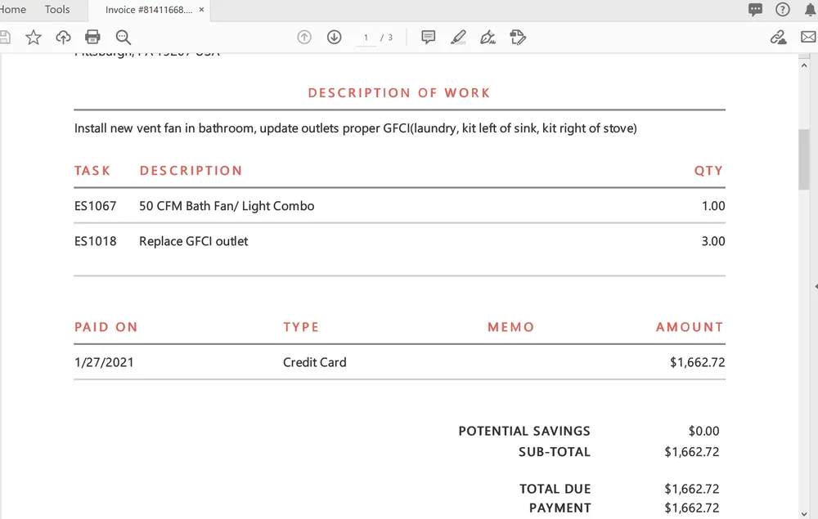818x519 pixels.
Task: Open the notifications bell
Action: [x=810, y=10]
